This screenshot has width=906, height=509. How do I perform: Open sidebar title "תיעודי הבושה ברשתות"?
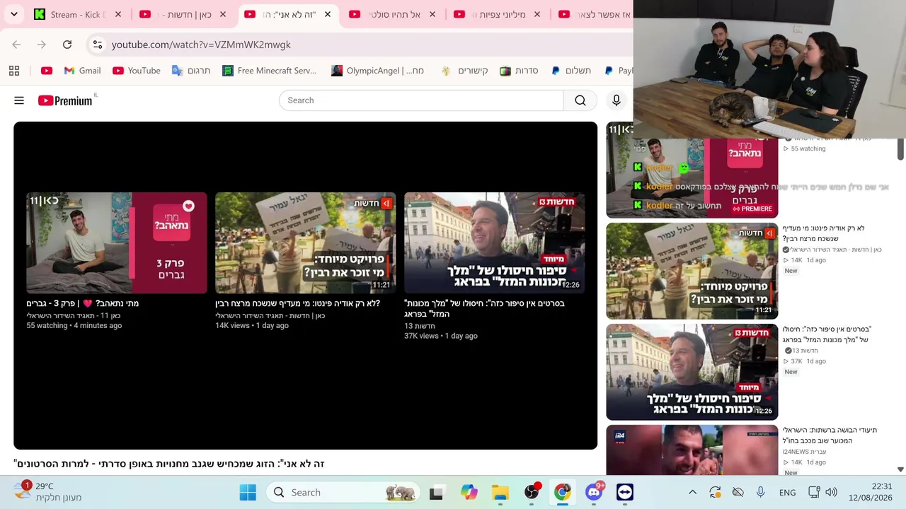pos(830,435)
